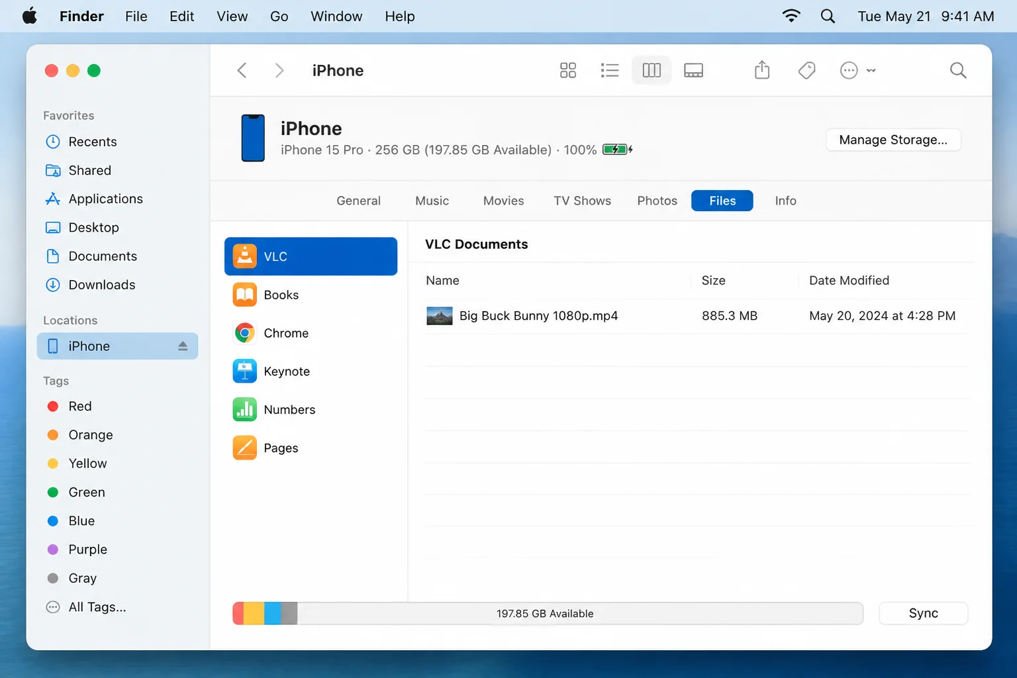Image resolution: width=1017 pixels, height=678 pixels.
Task: Open the View menu
Action: pyautogui.click(x=232, y=16)
